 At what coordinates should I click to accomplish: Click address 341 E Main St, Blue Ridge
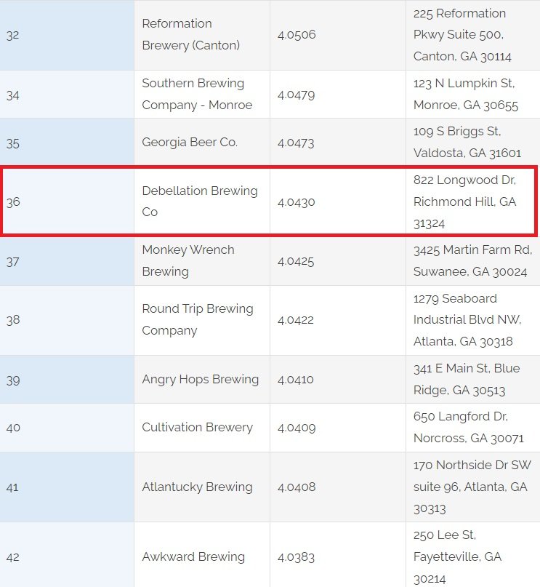[467, 379]
